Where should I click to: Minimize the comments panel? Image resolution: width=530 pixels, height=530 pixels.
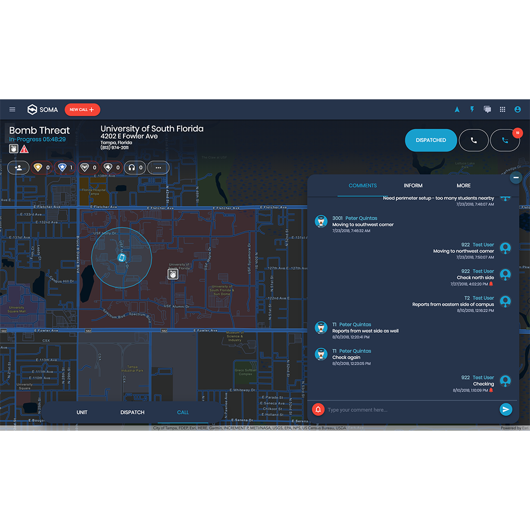(516, 178)
